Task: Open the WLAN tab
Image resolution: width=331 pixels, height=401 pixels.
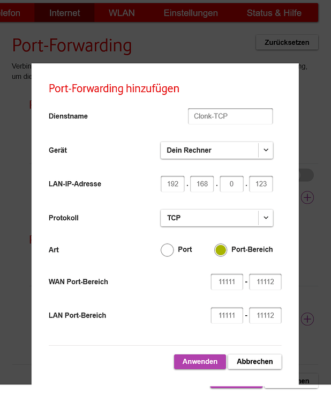Action: tap(122, 13)
